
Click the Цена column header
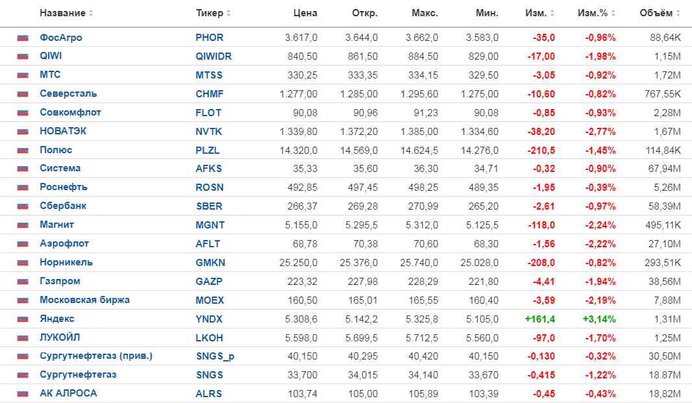(305, 13)
